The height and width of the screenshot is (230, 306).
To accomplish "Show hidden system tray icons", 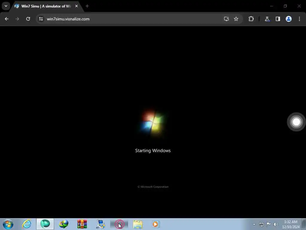I will click(254, 225).
